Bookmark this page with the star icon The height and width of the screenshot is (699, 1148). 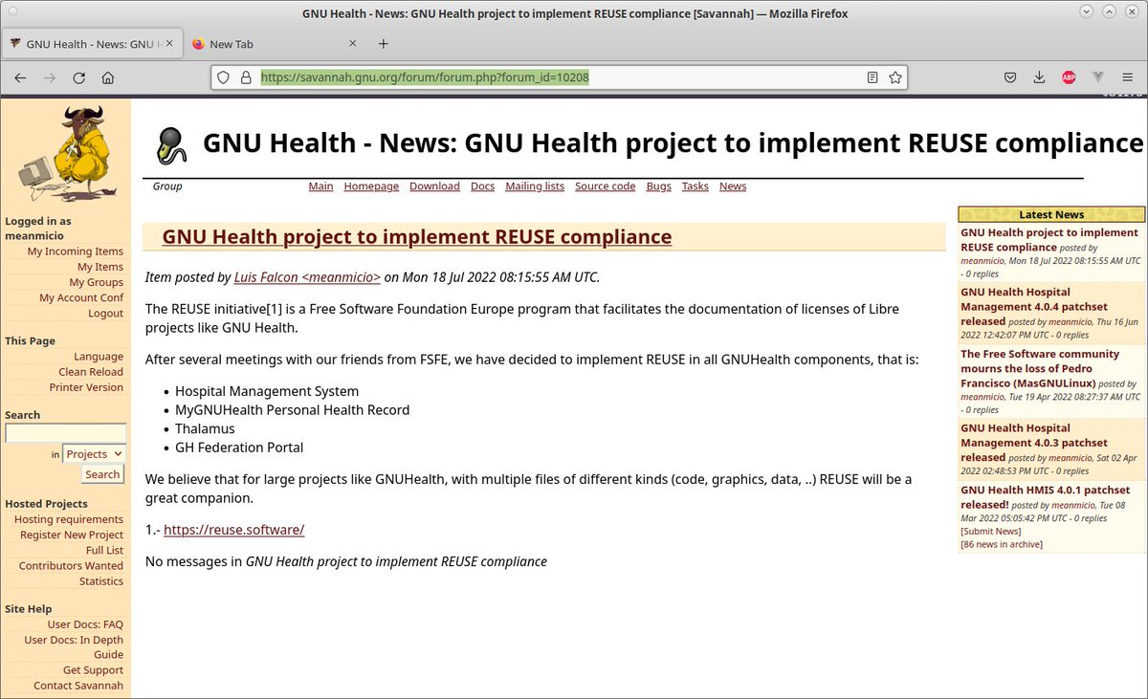tap(895, 77)
